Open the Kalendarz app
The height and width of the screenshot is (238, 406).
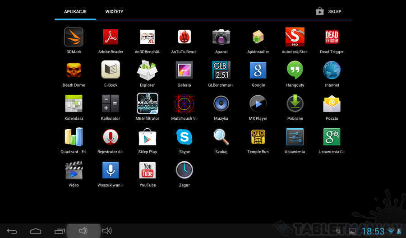(x=74, y=103)
